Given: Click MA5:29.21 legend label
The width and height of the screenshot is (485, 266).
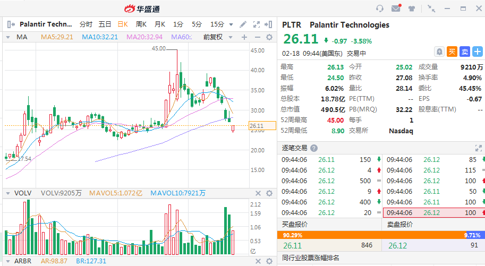Looking at the screenshot, I should 57,37.
